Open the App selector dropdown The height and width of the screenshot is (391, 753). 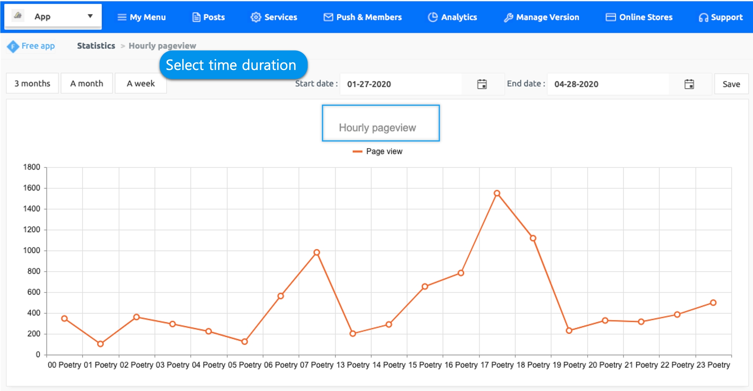click(x=53, y=17)
